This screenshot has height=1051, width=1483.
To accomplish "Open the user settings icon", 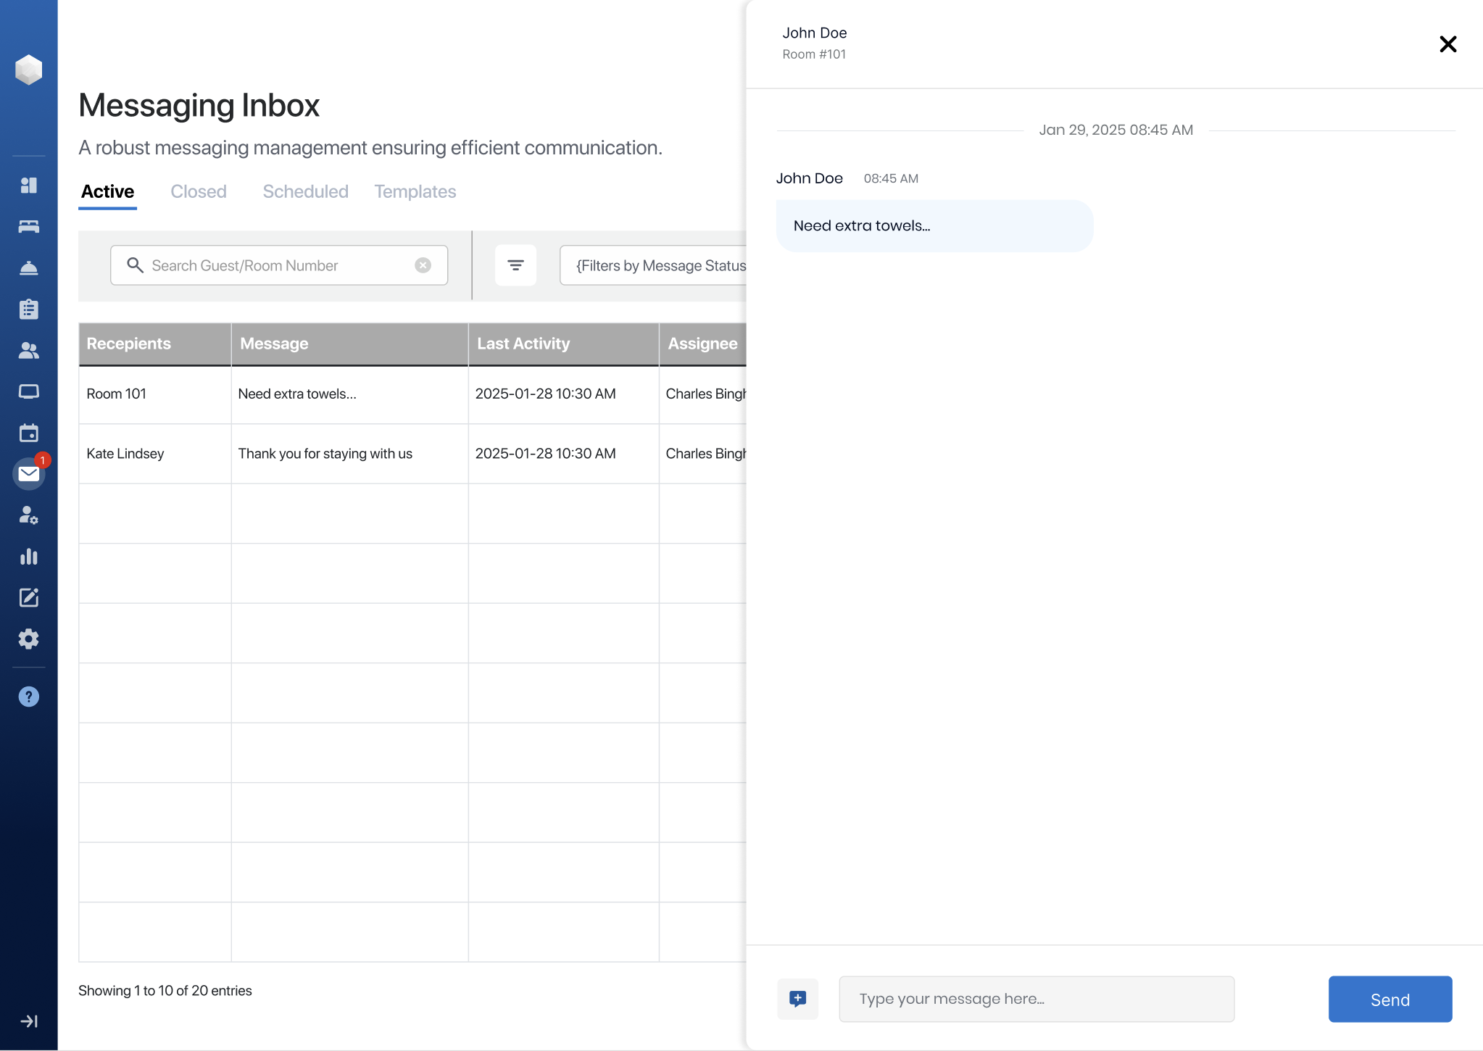I will tap(29, 515).
